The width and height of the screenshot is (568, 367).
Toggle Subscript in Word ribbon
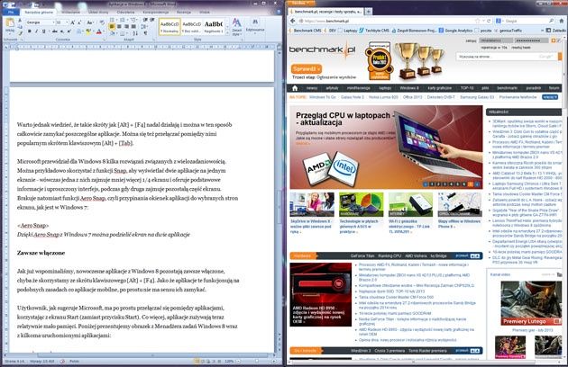[62, 31]
